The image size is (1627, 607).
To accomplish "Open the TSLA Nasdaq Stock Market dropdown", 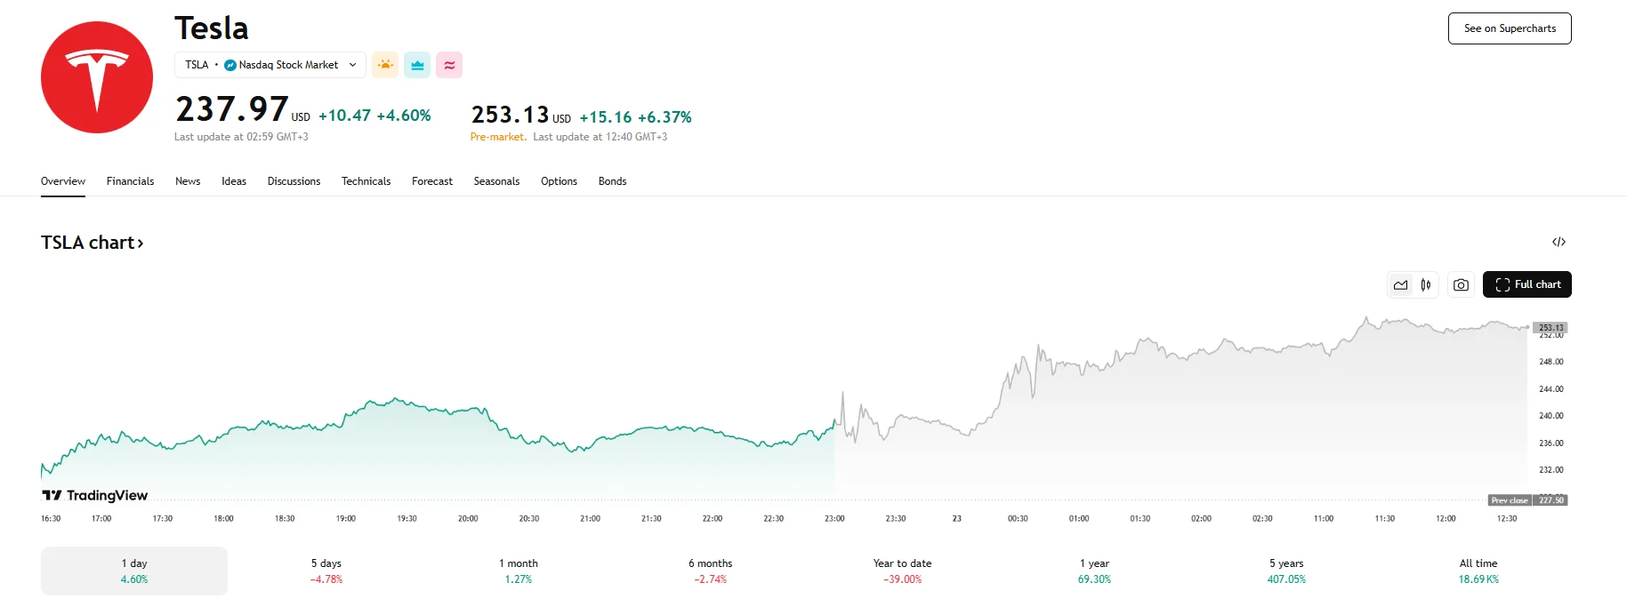I will 270,65.
